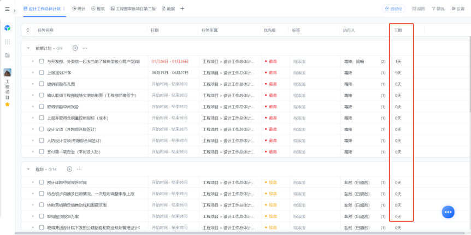The image size is (471, 235).
Task: Expand sidebar with the small arrow button
Action: (x=15, y=10)
